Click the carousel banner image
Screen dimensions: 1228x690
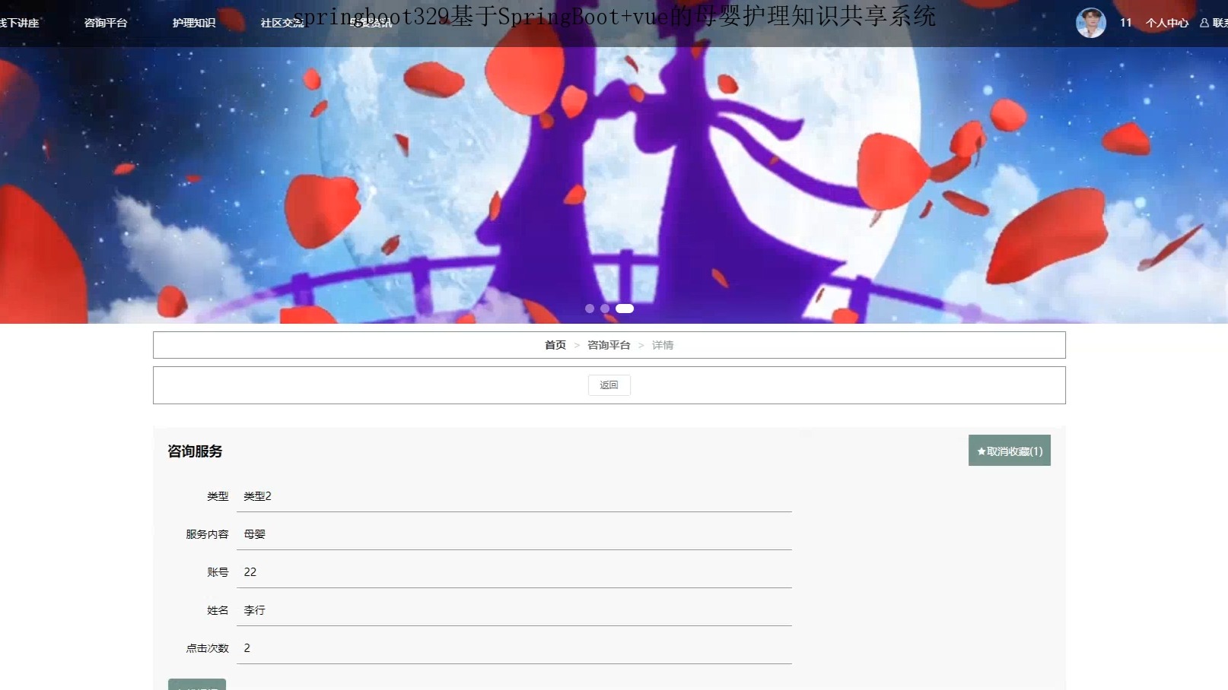614,185
